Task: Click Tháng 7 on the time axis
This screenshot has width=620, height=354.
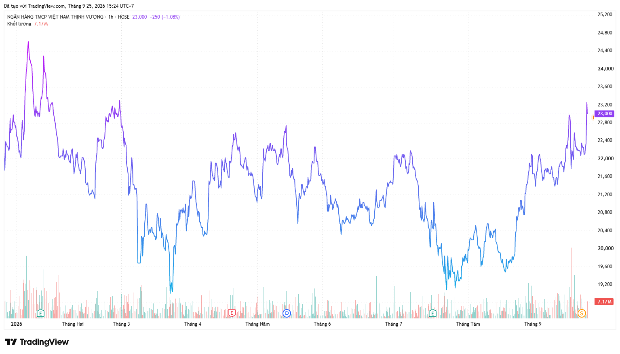Action: click(x=394, y=324)
